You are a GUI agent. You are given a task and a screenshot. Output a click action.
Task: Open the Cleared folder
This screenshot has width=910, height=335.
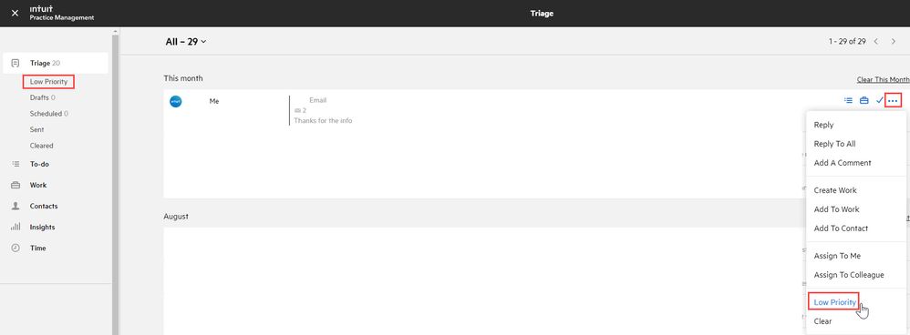tap(41, 146)
